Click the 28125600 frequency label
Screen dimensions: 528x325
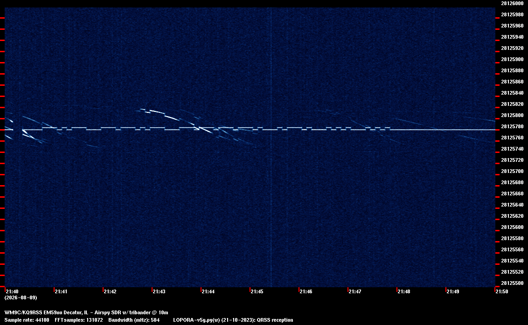click(x=512, y=227)
